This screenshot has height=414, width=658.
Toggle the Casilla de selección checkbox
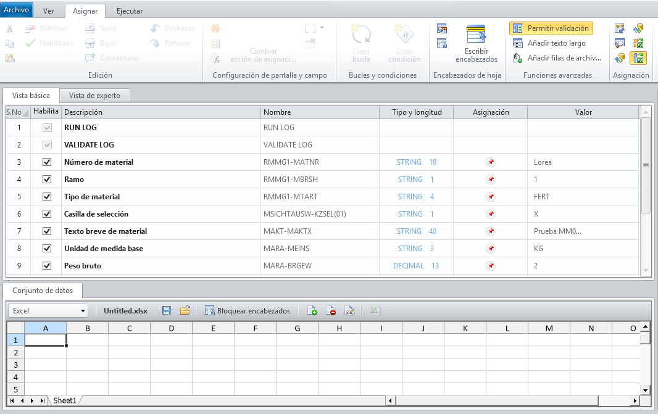point(47,213)
